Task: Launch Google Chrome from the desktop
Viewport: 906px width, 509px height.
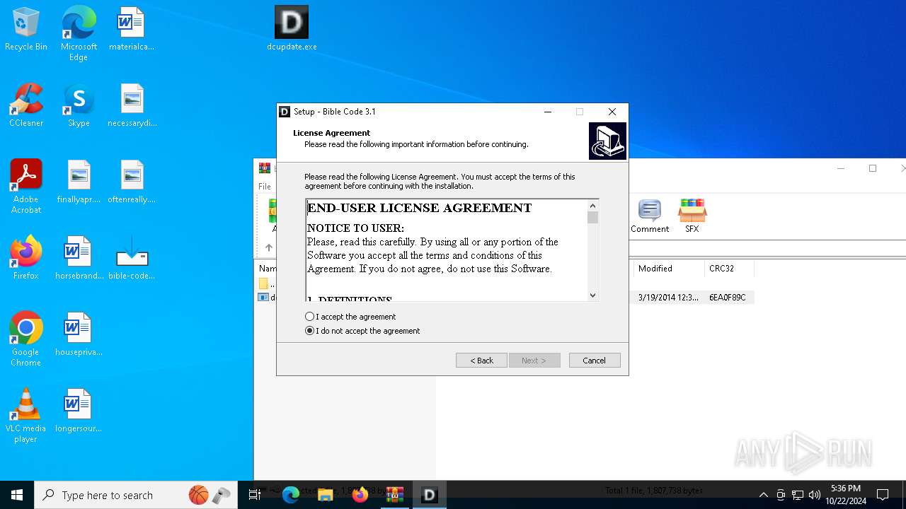Action: point(26,339)
